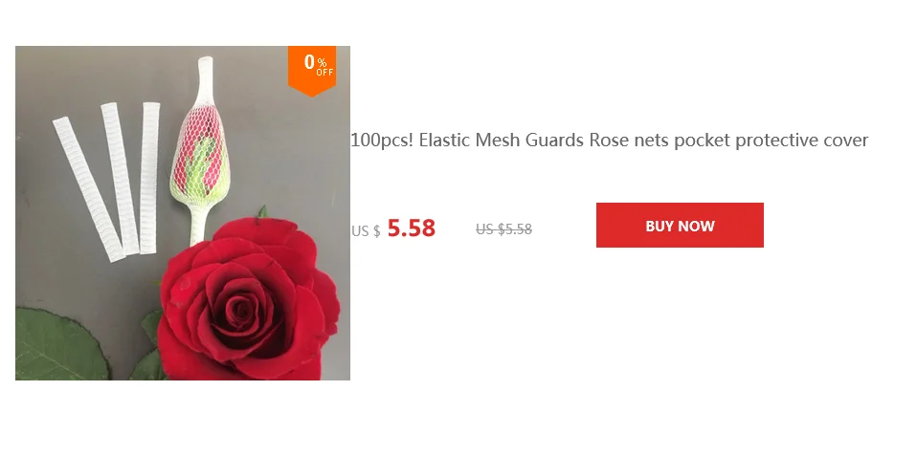Click the struck-through US $5.58 price

(x=504, y=229)
